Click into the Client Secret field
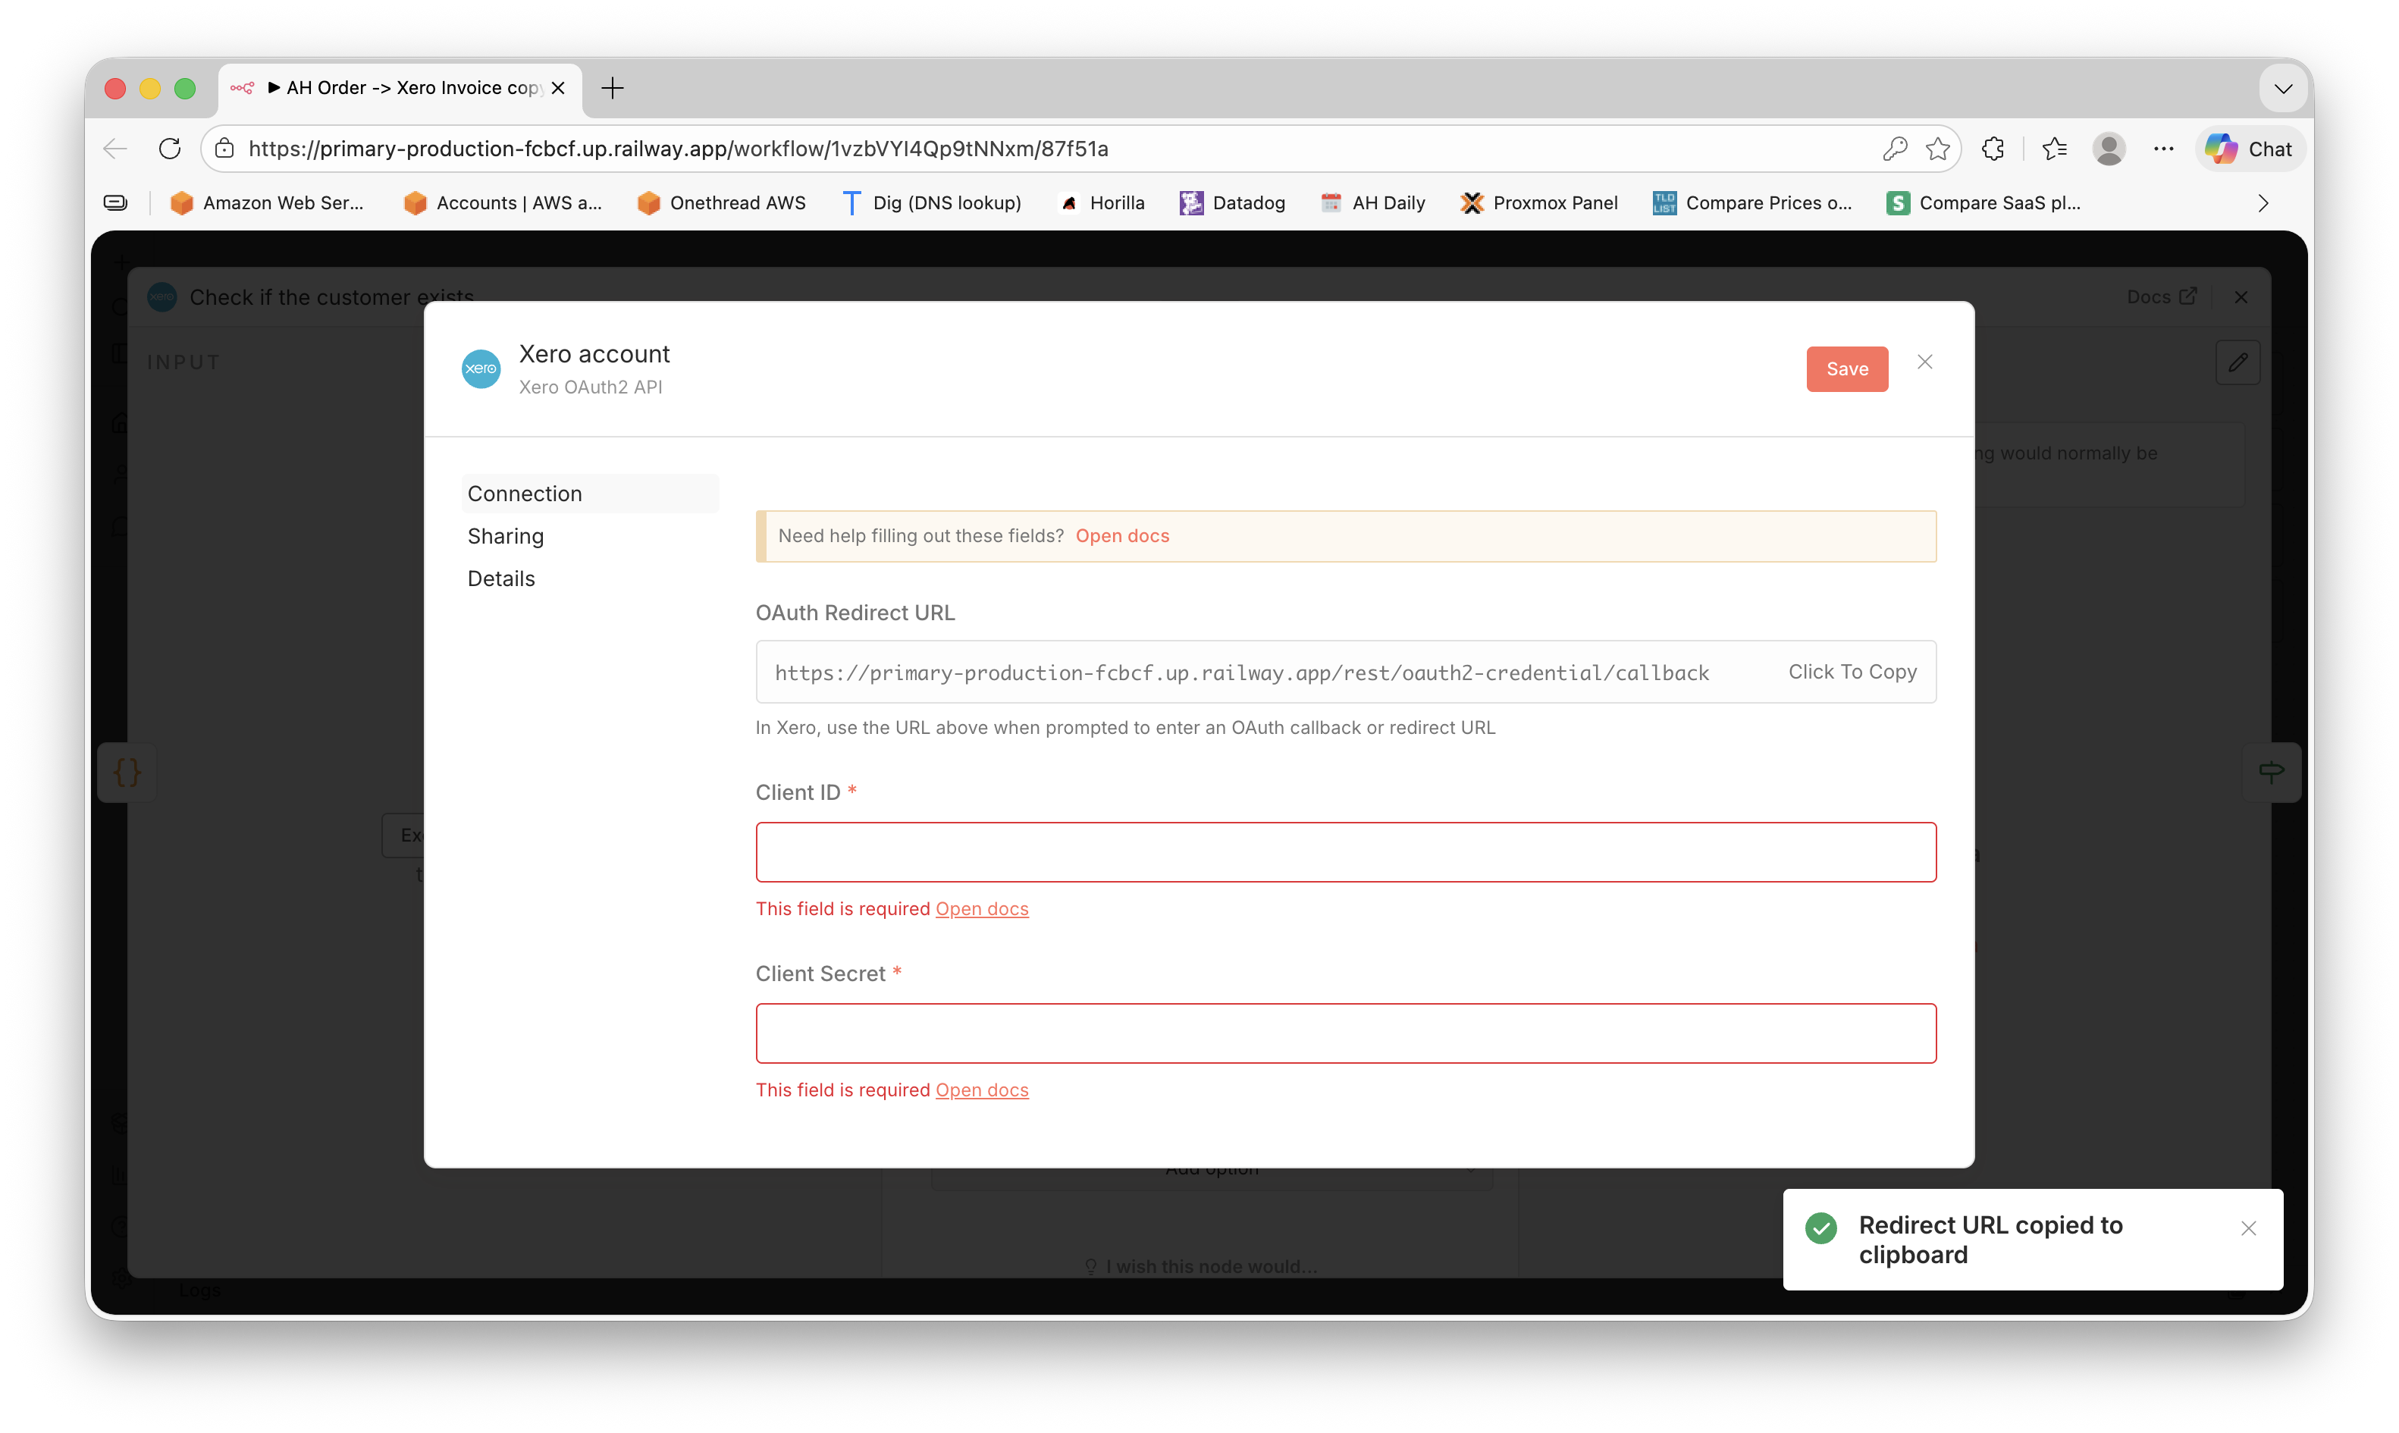The height and width of the screenshot is (1433, 2399). pos(1345,1033)
